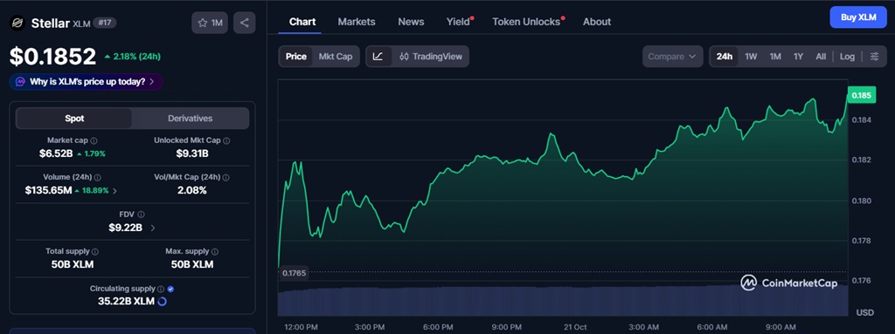895x334 pixels.
Task: Open the About tab
Action: (597, 22)
